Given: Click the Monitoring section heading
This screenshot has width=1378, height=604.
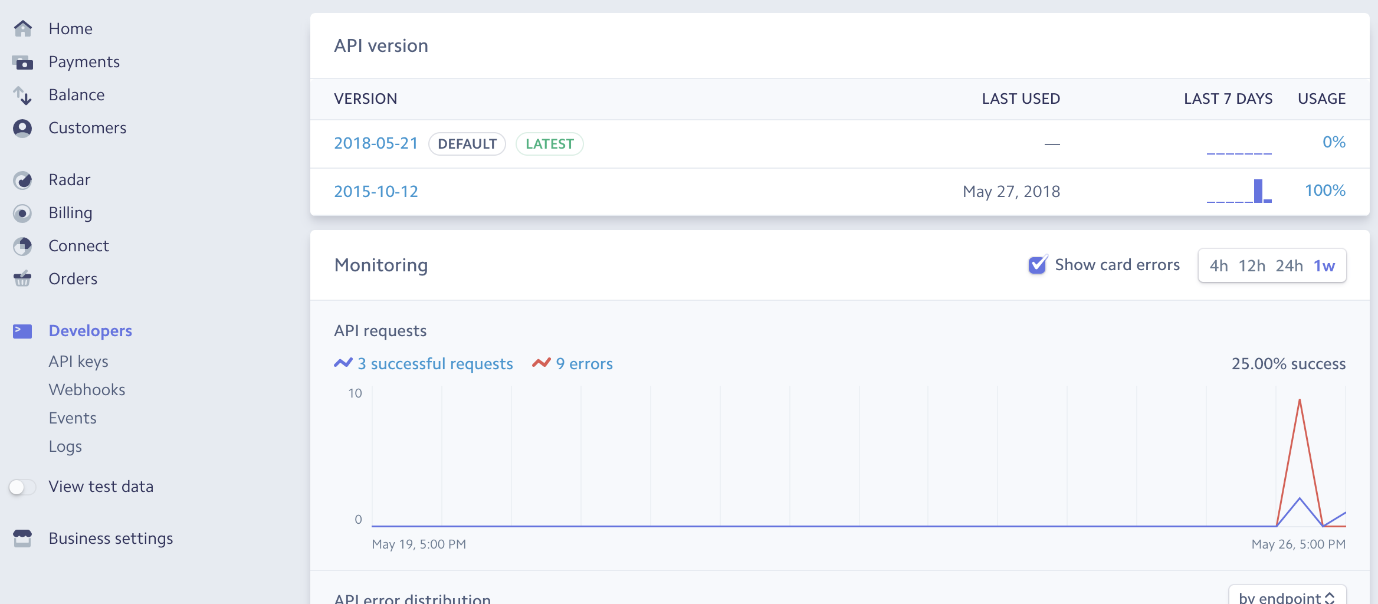Looking at the screenshot, I should (x=381, y=265).
